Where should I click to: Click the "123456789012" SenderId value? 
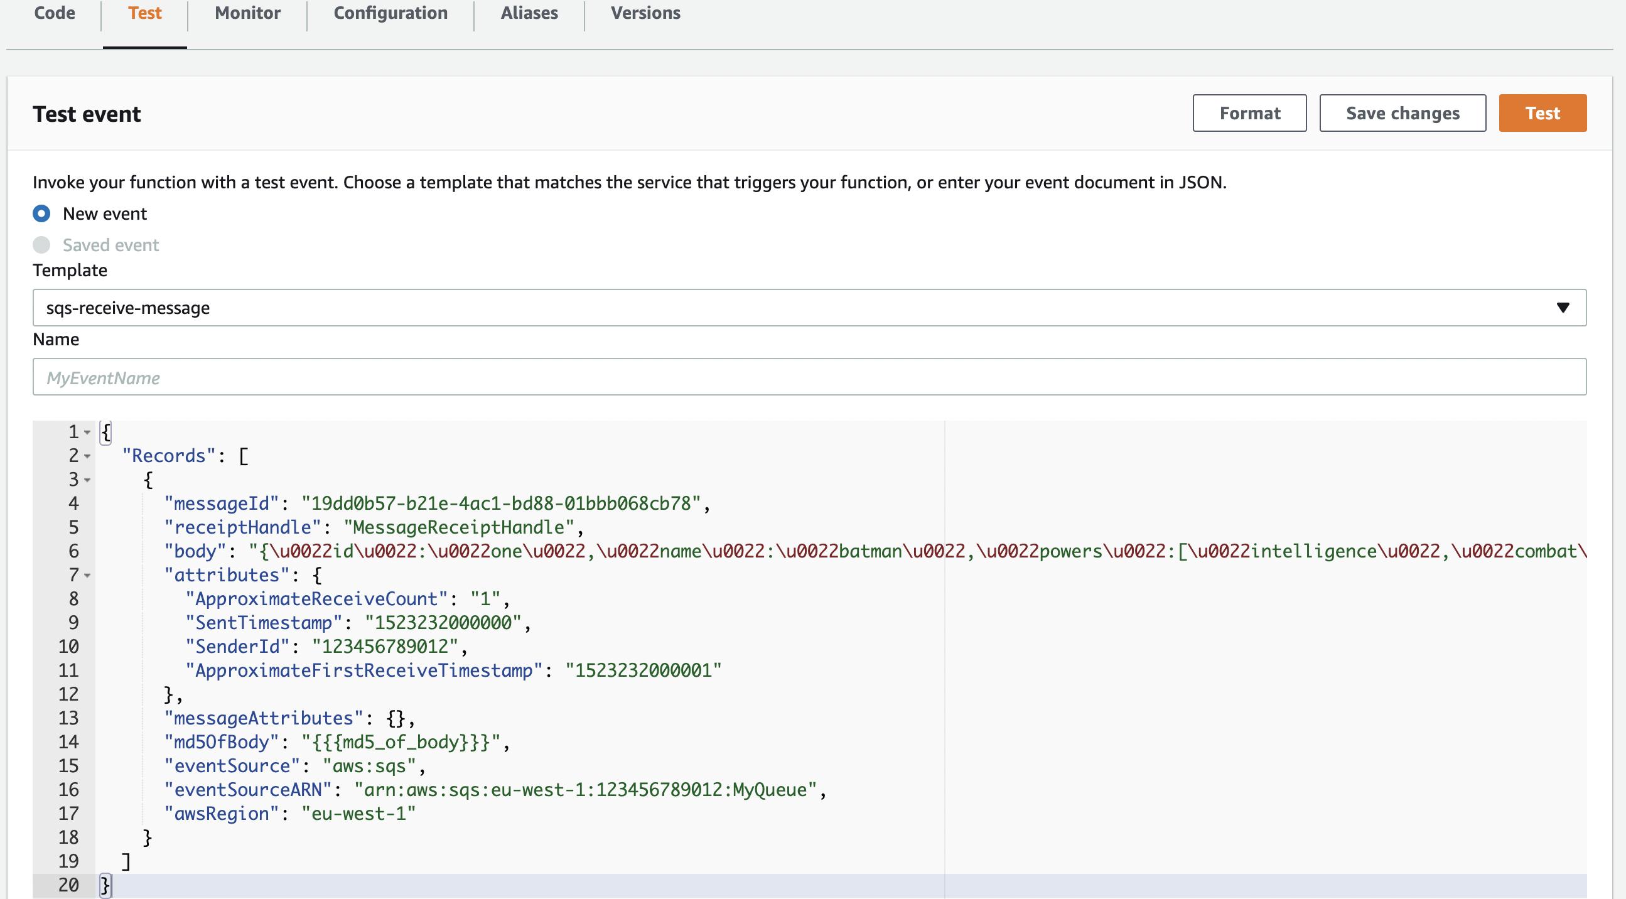[385, 647]
